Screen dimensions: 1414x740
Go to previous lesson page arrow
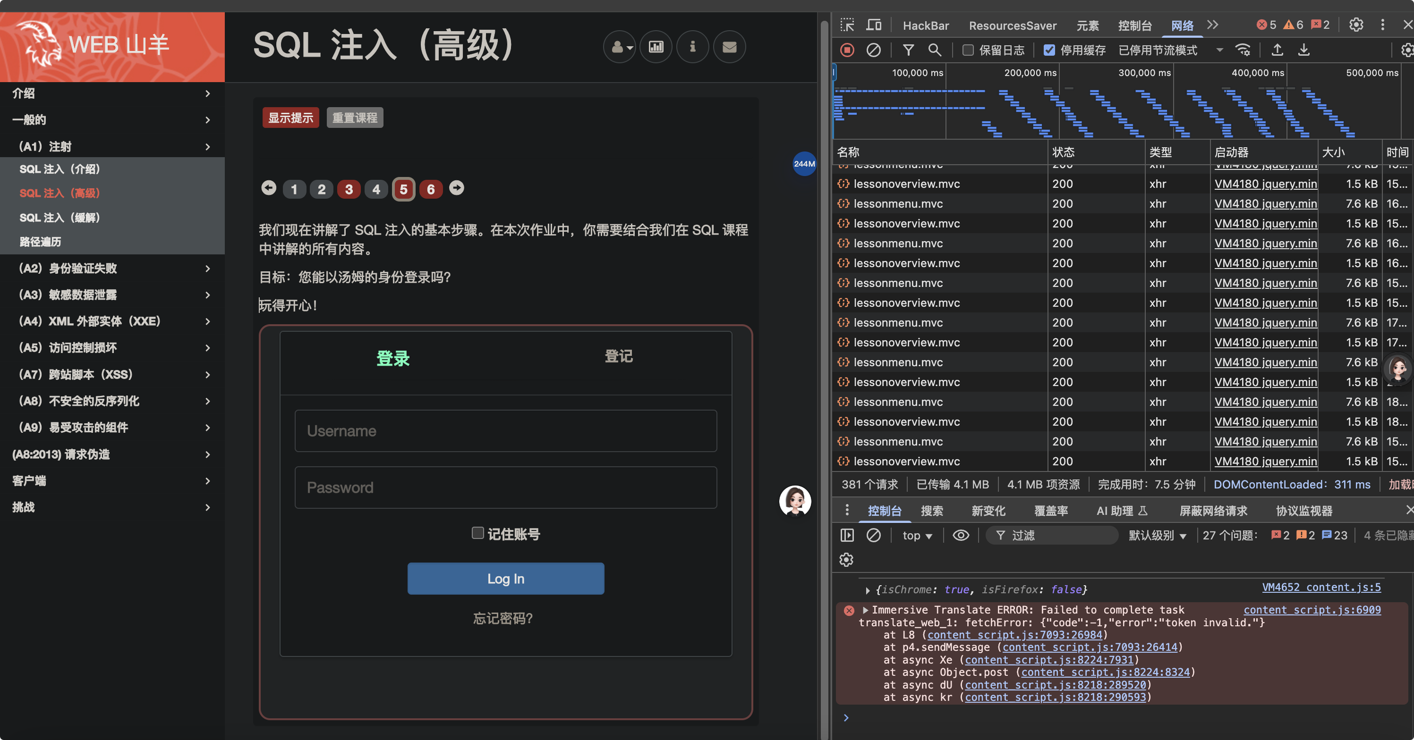269,188
